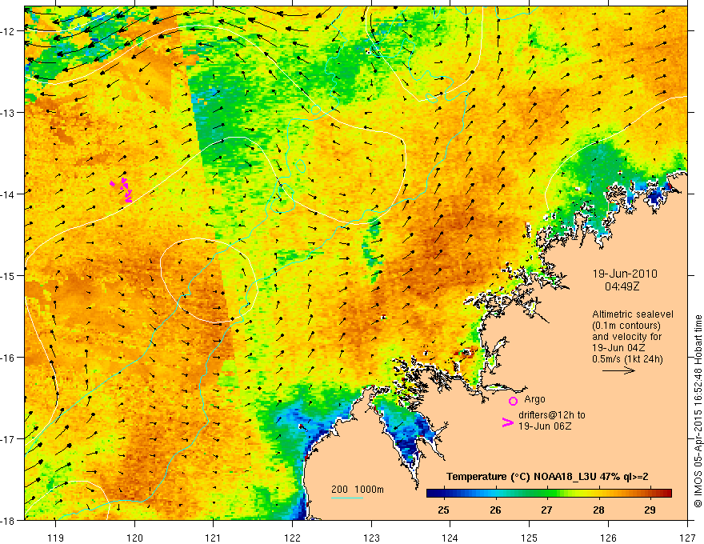The width and height of the screenshot is (704, 544).
Task: Click the magenta drifter track cluster near 120E
Action: (x=122, y=190)
